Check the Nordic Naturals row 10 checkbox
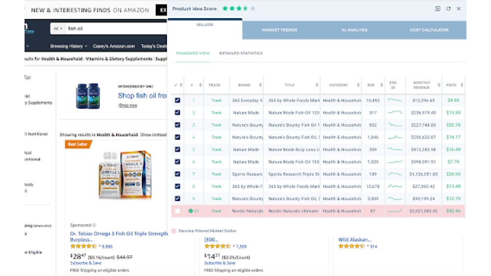Viewport: 491px width, 276px height. coord(178,211)
